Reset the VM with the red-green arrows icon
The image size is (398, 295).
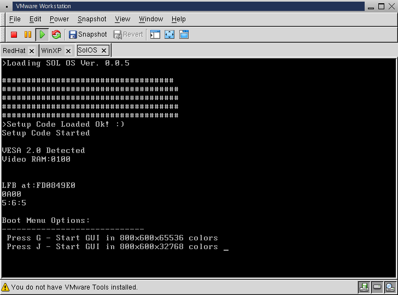[56, 34]
